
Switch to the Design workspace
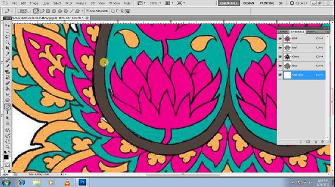[x=249, y=3]
